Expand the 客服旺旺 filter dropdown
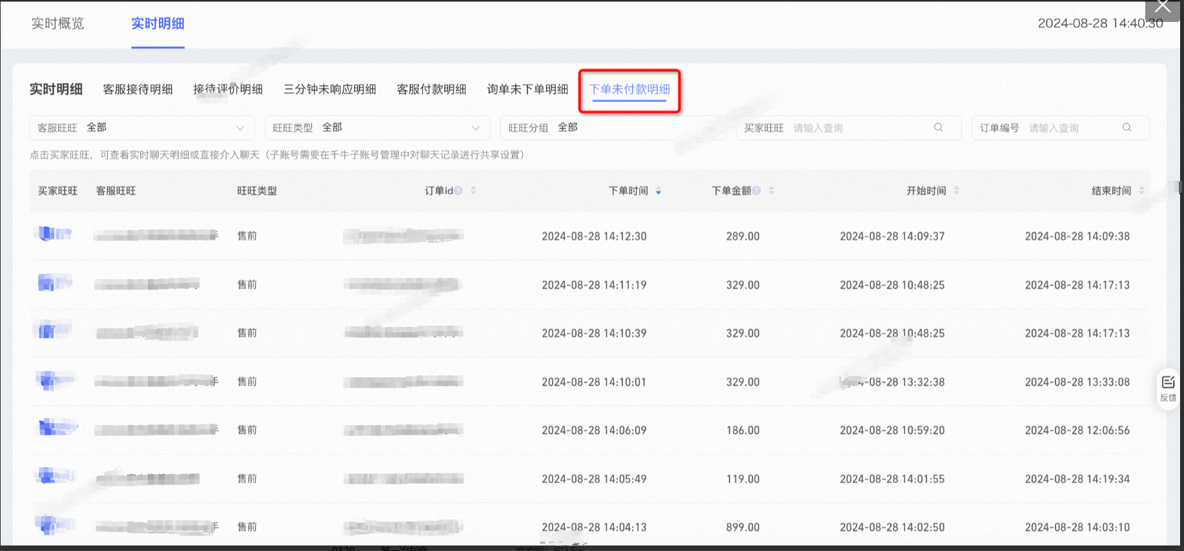Screen dimensions: 1184x551 [x=142, y=128]
